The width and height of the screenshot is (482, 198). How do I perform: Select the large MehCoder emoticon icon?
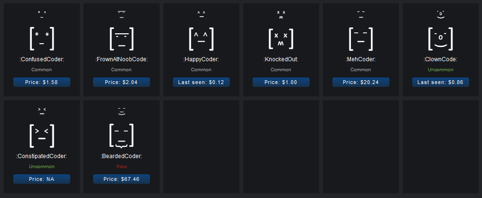pos(361,38)
